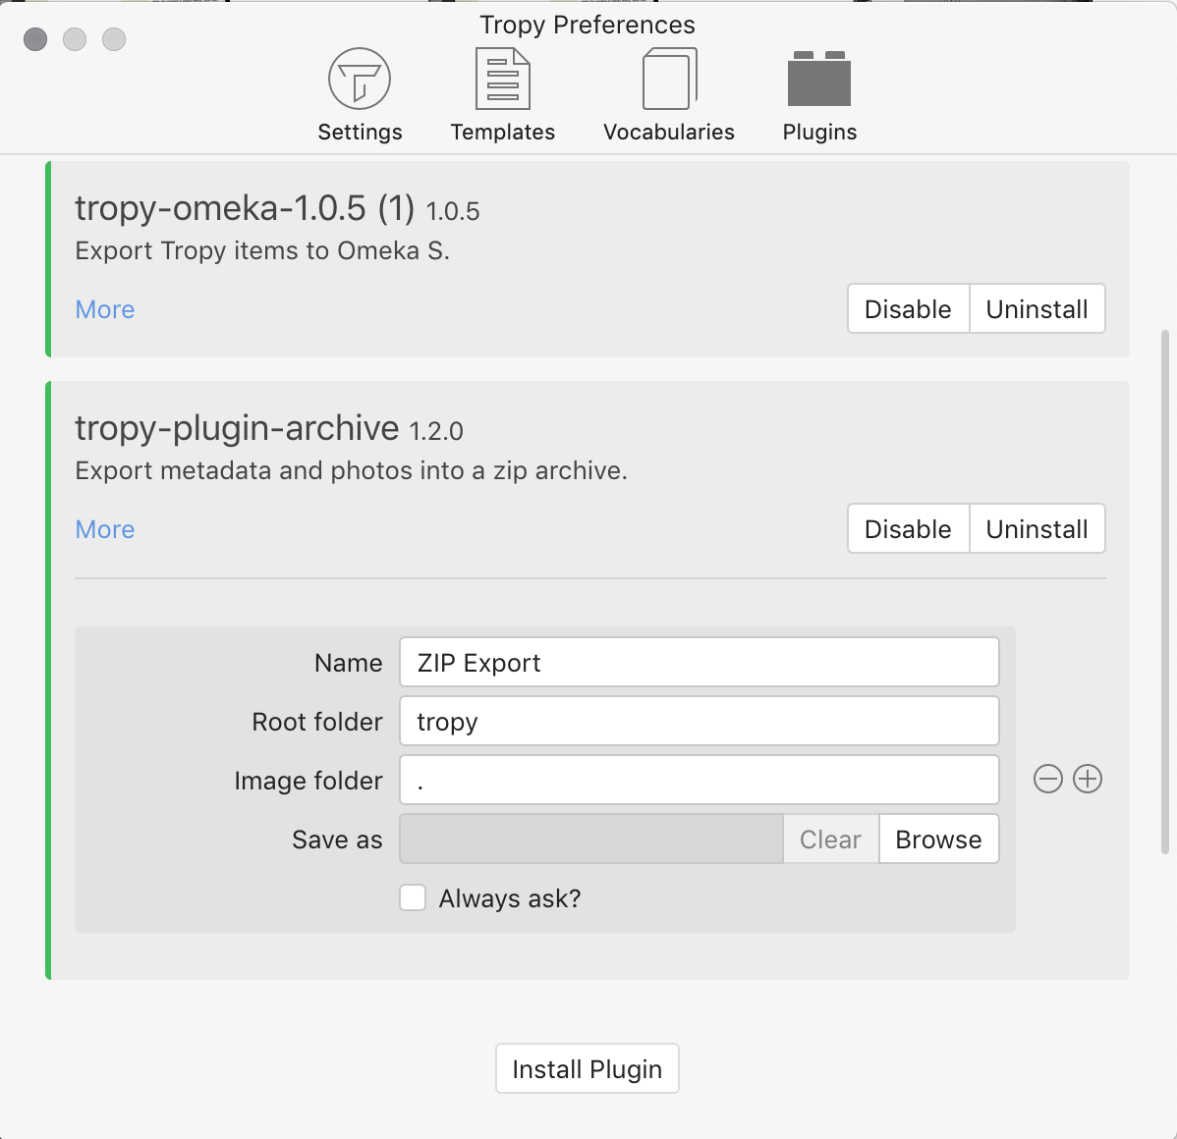Focus the Image folder input field
1177x1139 pixels.
tap(699, 780)
